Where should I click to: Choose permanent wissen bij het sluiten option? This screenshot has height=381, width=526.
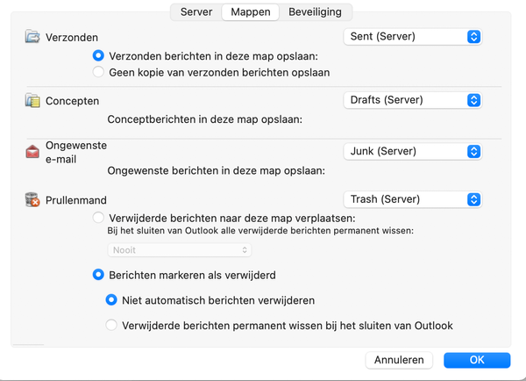(x=111, y=326)
